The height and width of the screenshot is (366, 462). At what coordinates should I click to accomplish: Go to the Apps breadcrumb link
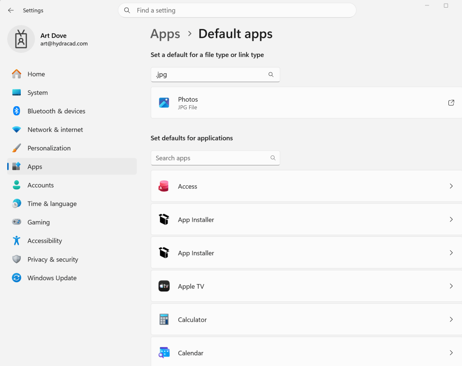(165, 34)
